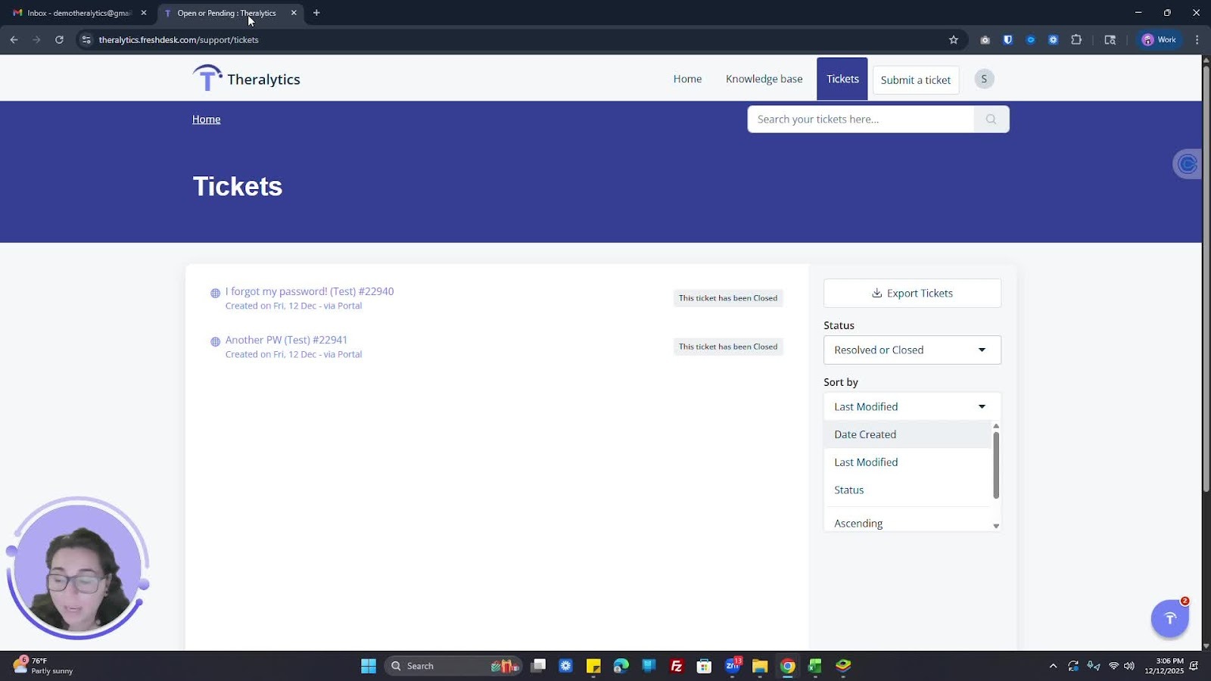
Task: Click the browser address bar URL
Action: point(179,39)
